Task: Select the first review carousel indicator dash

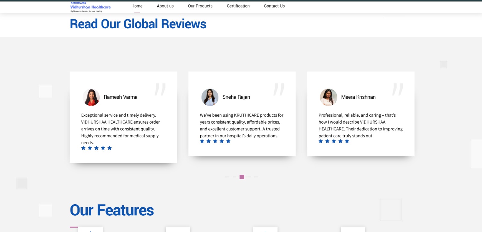Action: [227, 177]
